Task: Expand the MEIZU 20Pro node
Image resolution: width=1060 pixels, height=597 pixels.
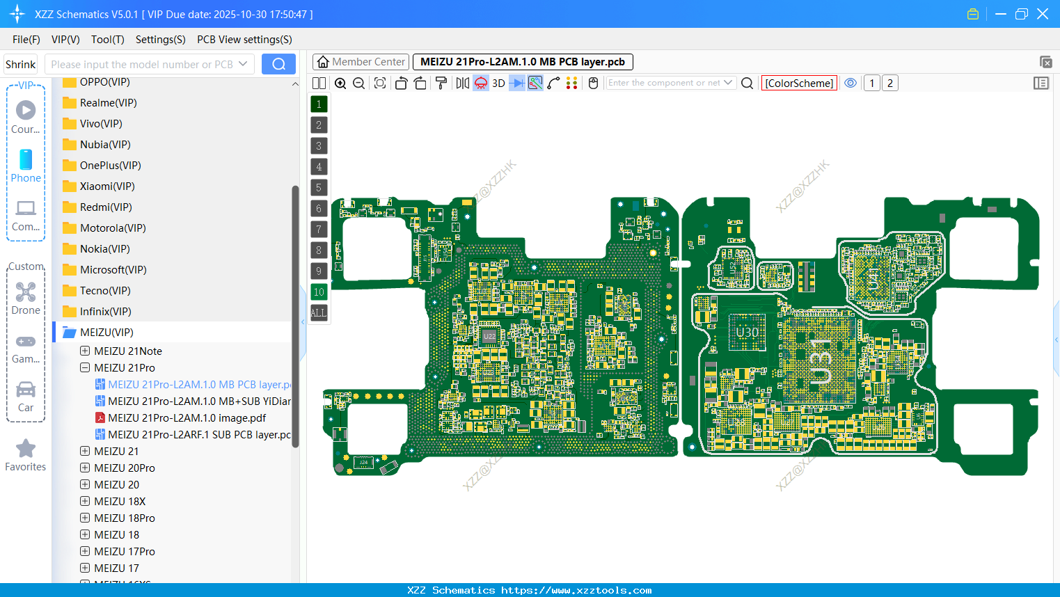Action: [x=85, y=468]
